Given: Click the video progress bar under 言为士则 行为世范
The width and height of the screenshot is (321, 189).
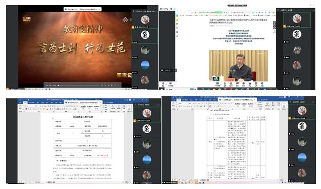Looking at the screenshot, I should click(x=79, y=85).
